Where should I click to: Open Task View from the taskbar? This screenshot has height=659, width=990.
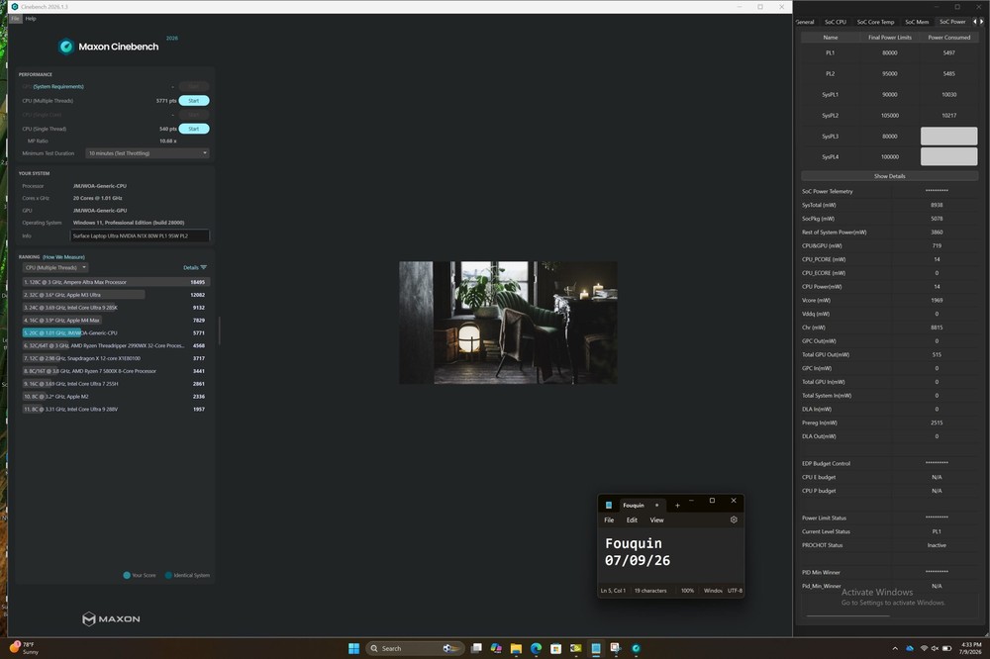[x=477, y=648]
